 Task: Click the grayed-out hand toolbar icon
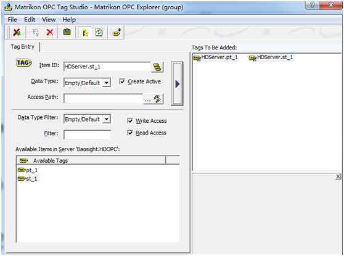[x=35, y=33]
